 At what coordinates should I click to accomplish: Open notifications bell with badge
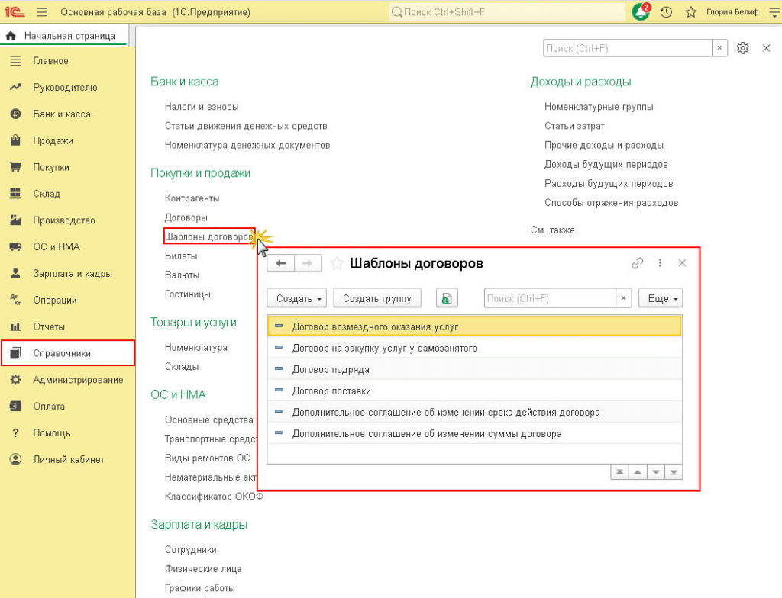[640, 12]
